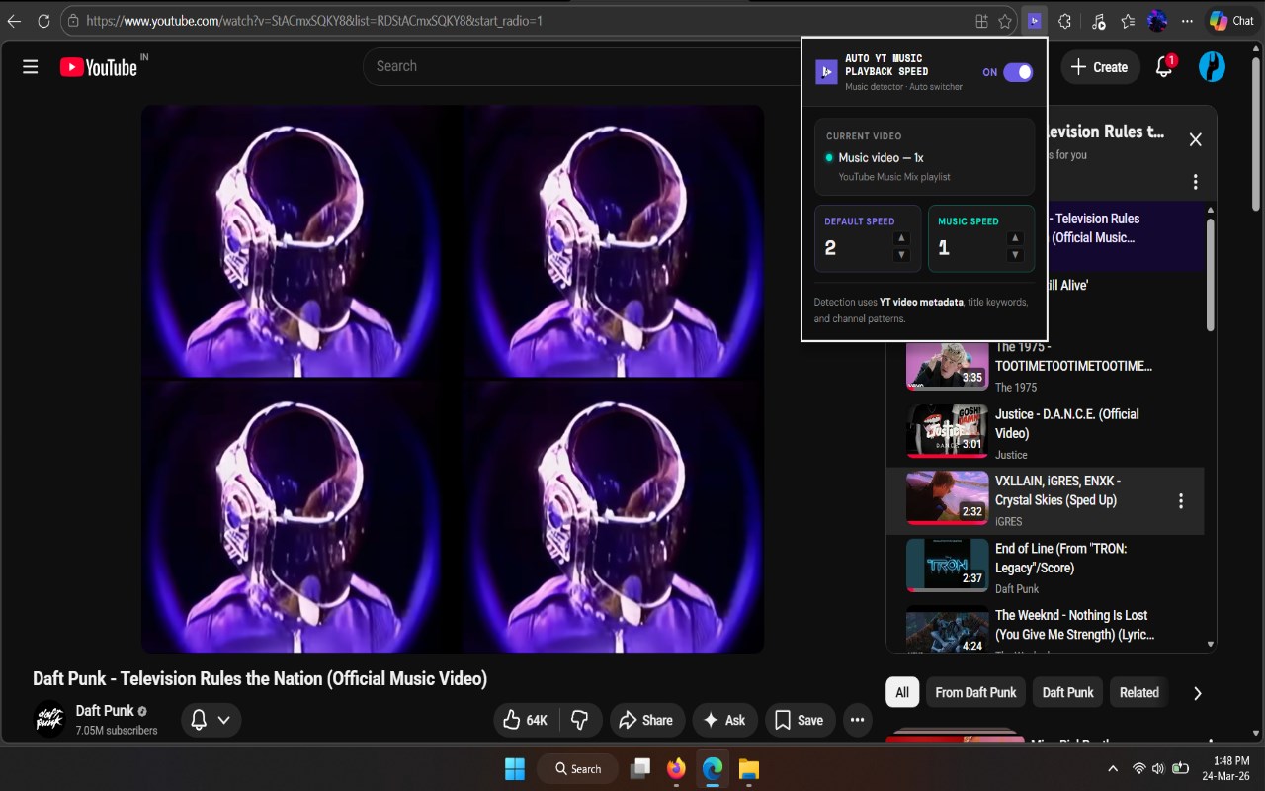The image size is (1265, 791).
Task: Reload the page with the refresh icon
Action: pos(43,21)
